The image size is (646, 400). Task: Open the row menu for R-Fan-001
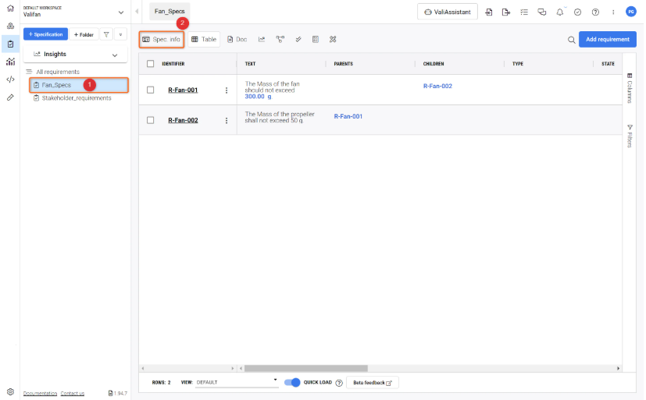(x=227, y=90)
